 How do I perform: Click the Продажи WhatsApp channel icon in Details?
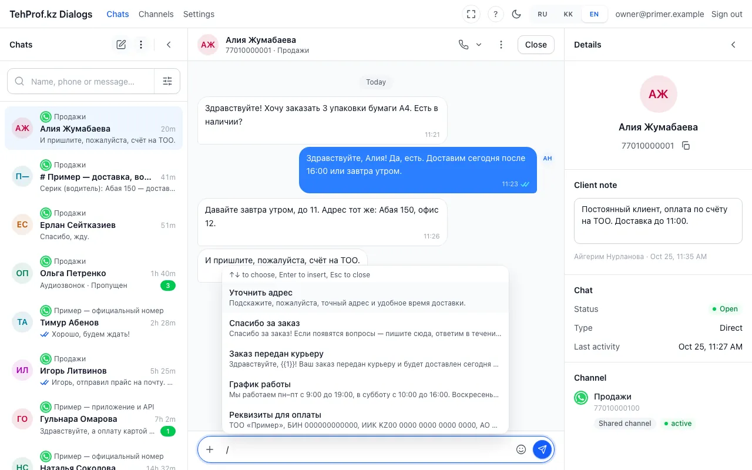click(581, 398)
